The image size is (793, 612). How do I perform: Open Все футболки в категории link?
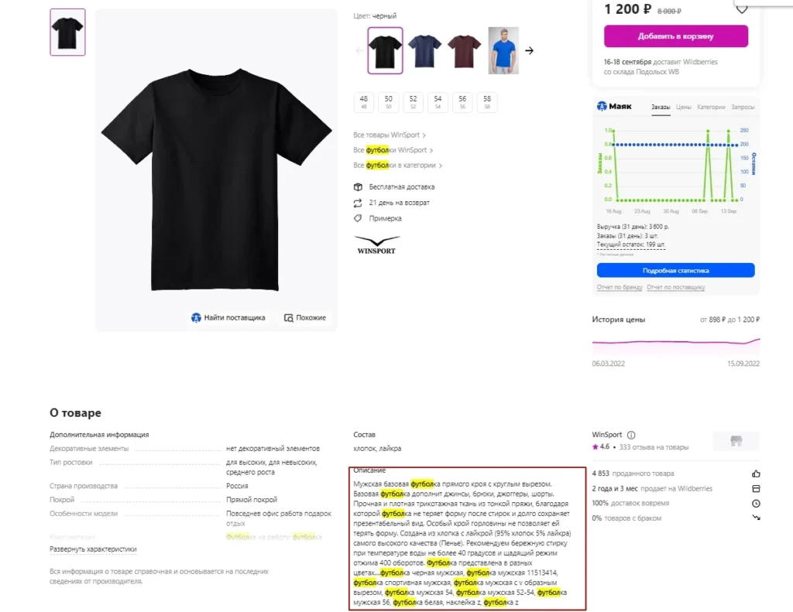point(397,166)
